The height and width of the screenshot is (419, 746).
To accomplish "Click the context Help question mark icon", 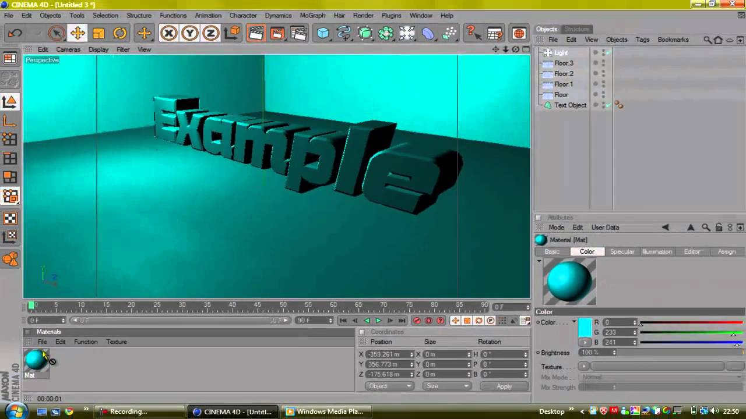I will 473,33.
